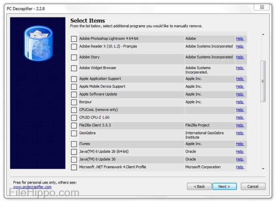276x203 pixels.
Task: Check the CPUID CPU-Z 1.60 box
Action: click(x=74, y=118)
